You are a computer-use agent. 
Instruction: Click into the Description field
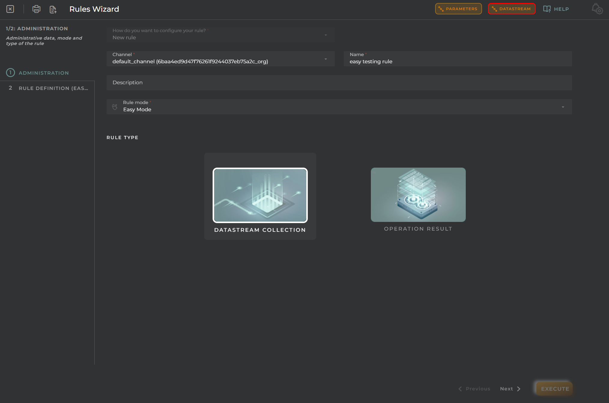[x=339, y=83]
